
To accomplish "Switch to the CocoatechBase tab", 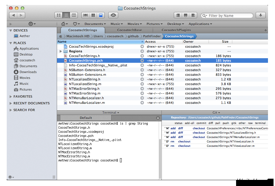I will pyautogui.click(x=129, y=30).
